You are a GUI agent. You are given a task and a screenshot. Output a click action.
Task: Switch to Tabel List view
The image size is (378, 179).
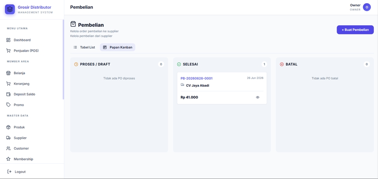(84, 47)
